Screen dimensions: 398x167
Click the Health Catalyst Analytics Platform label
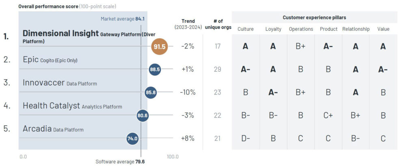click(x=72, y=106)
